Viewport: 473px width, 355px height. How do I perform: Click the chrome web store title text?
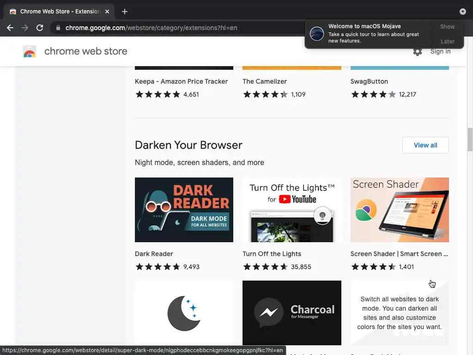[x=85, y=51]
